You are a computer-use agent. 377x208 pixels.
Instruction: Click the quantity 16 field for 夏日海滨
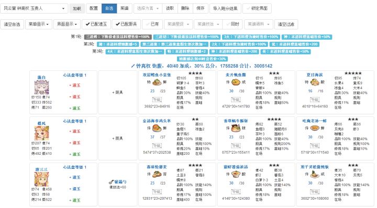click(310, 91)
